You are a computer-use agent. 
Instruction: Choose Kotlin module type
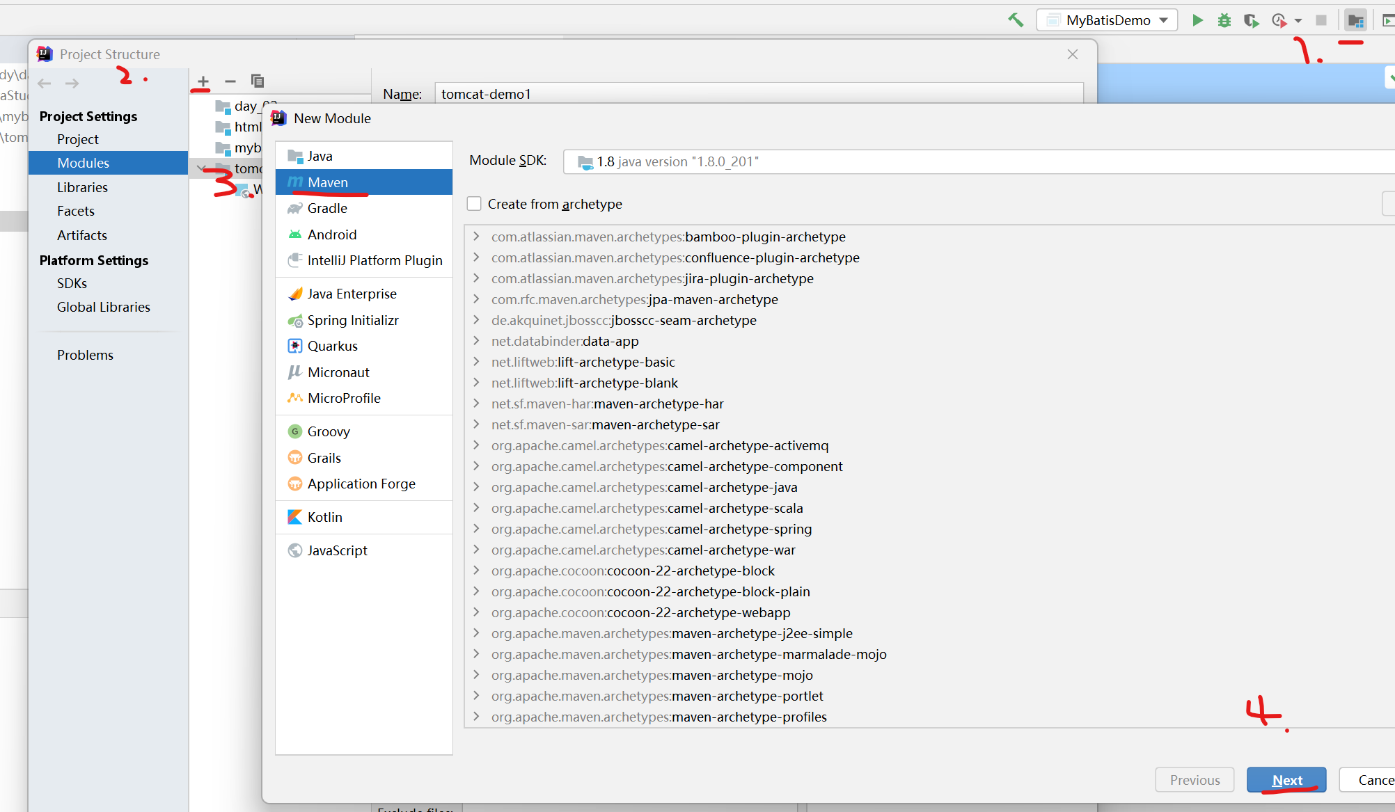tap(364, 517)
